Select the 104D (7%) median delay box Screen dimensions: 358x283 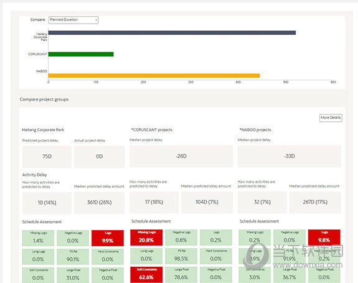click(x=207, y=202)
